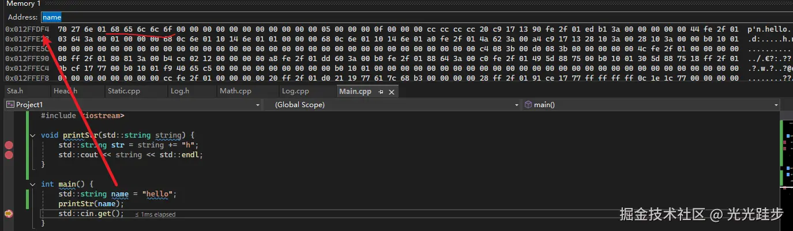Click the main() function cube icon
The width and height of the screenshot is (793, 231).
pos(528,105)
